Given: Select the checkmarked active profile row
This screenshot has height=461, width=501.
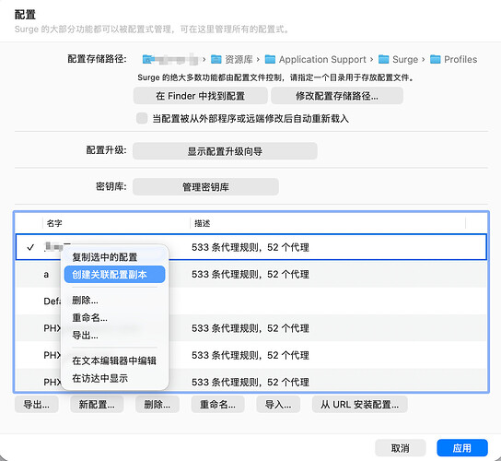Looking at the screenshot, I should (251, 247).
